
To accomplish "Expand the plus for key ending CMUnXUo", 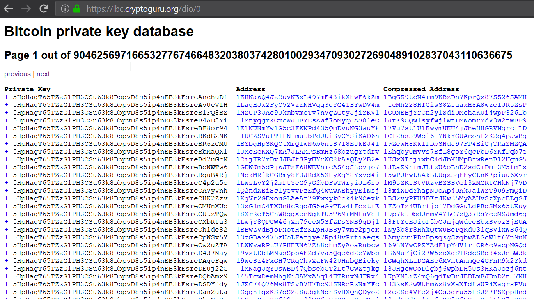I will [x=6, y=206].
